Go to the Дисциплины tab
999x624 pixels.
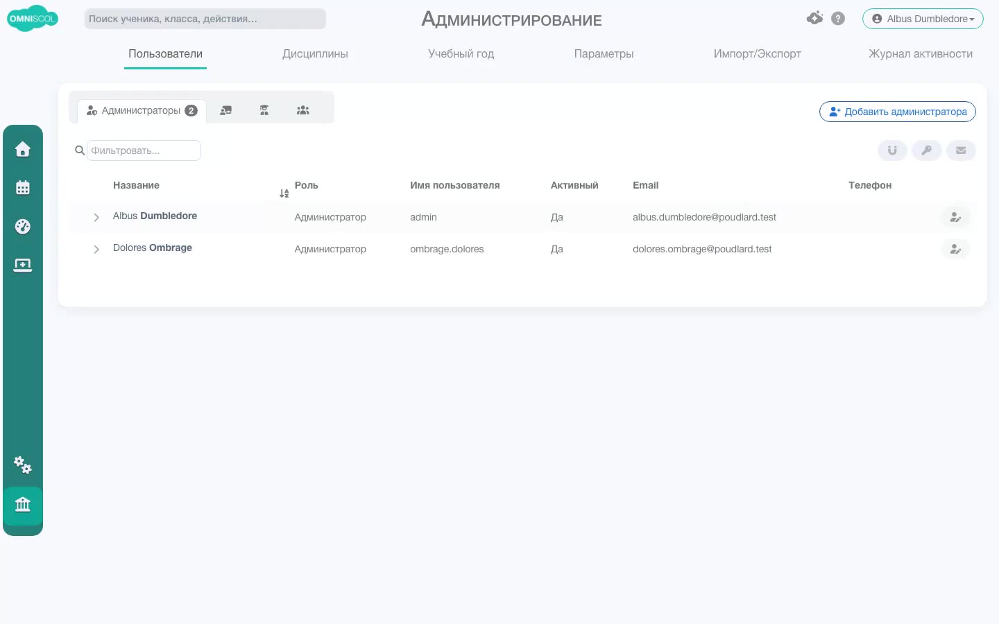(x=315, y=54)
